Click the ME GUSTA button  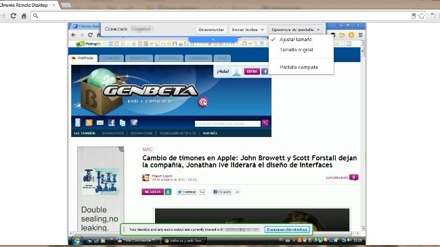[153, 192]
